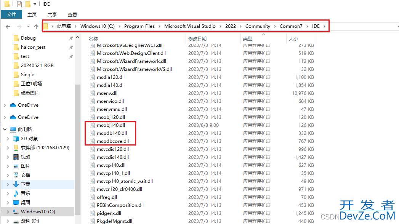Click file icon of offreg.dll
This screenshot has height=224, width=399.
[92, 197]
